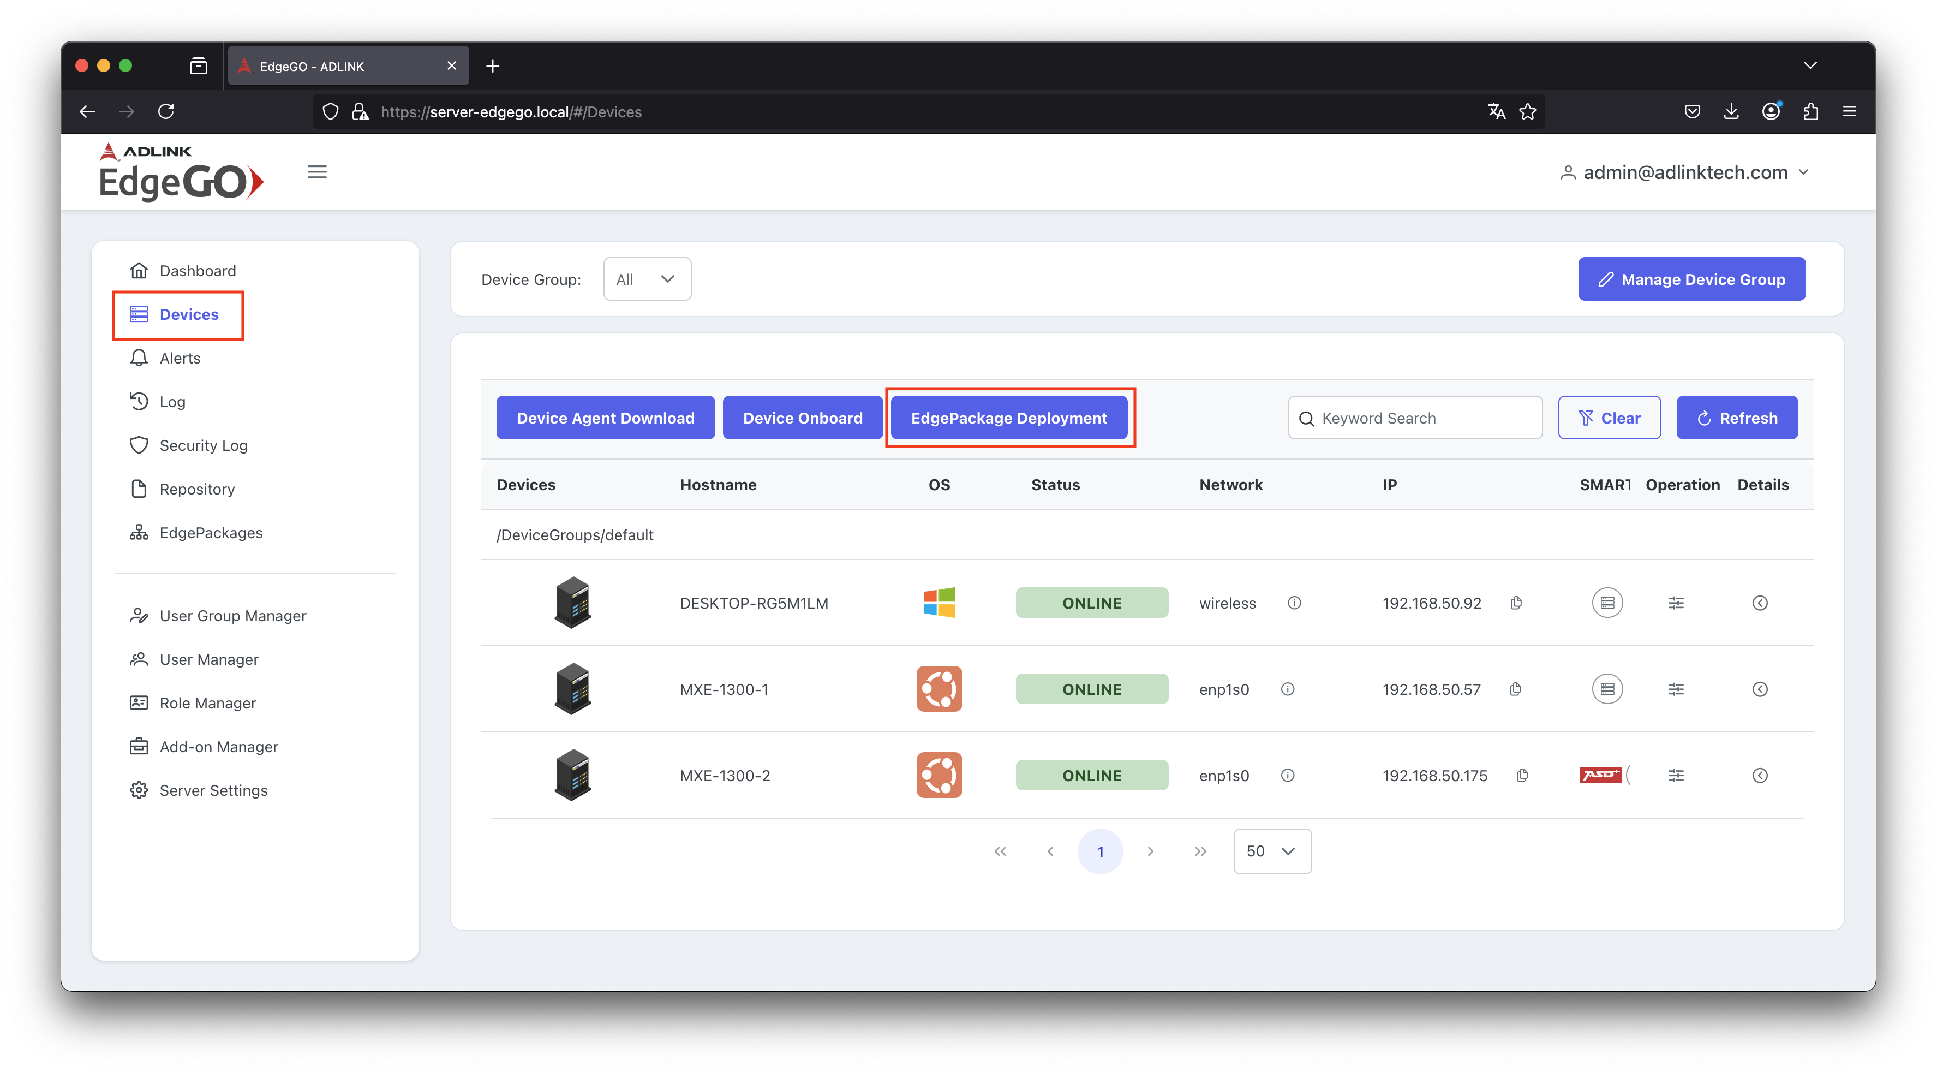
Task: Expand admin@adlinktech.com account menu
Action: [x=1684, y=172]
